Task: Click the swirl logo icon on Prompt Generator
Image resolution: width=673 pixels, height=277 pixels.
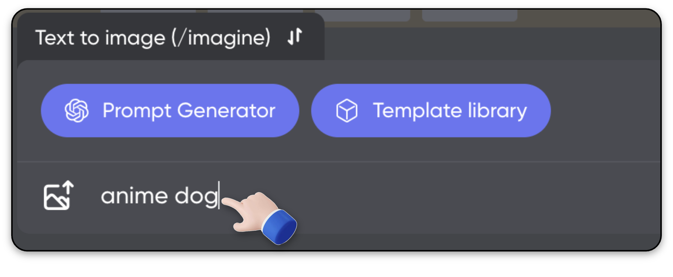Action: coord(77,111)
